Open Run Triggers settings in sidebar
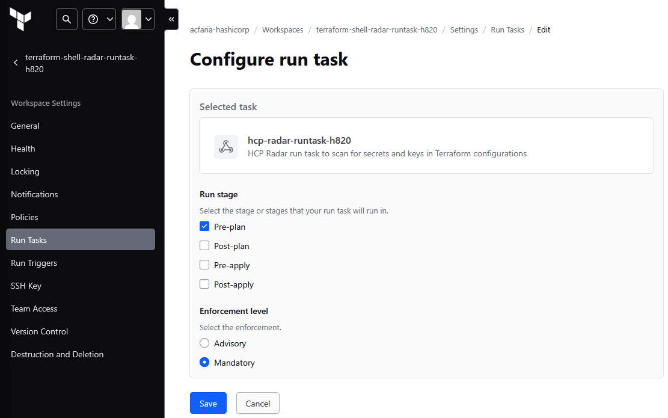 [34, 263]
